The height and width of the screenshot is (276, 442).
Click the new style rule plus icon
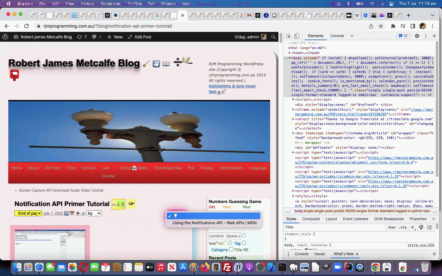(413, 227)
